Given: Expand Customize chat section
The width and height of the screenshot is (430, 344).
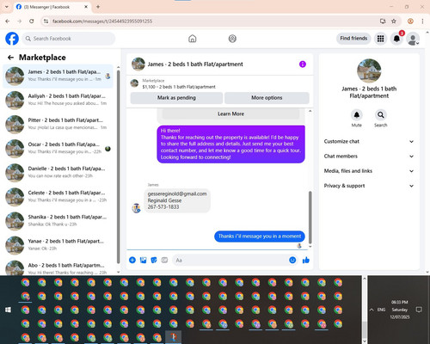Looking at the screenshot, I should tap(369, 141).
